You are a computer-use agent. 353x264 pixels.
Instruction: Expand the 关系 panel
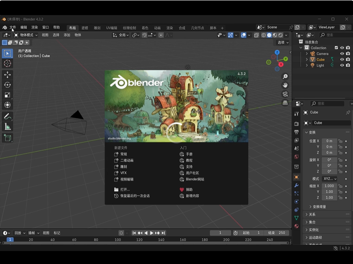(327, 215)
